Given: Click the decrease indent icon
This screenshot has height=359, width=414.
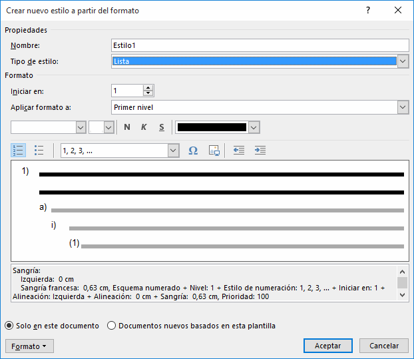Looking at the screenshot, I should tap(239, 151).
